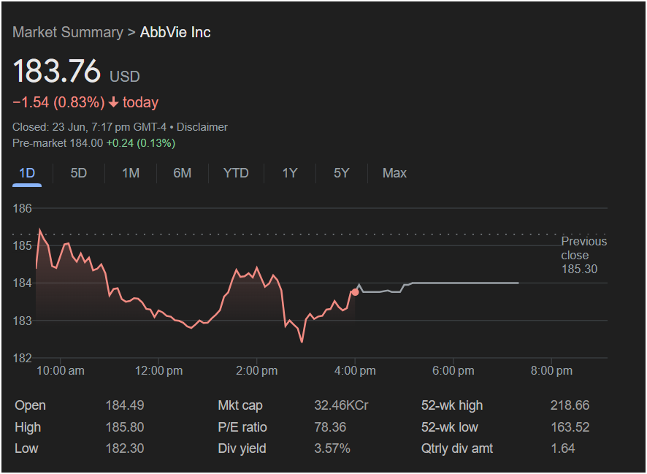
Task: Select the 183.76 current price
Action: [56, 71]
